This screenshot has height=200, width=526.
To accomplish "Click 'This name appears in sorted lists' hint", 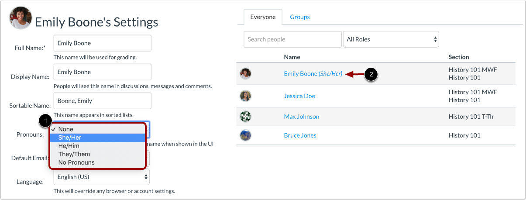I will tap(93, 115).
